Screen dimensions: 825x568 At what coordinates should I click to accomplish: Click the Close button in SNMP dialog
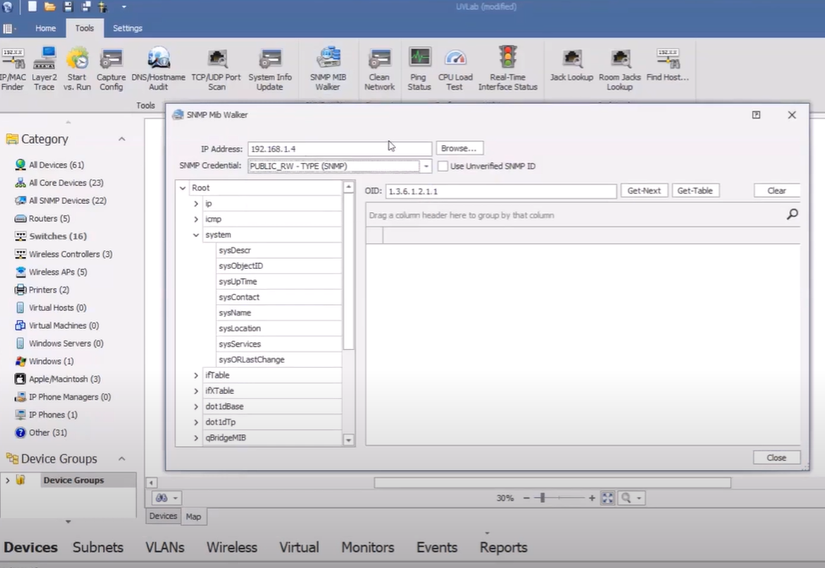pos(777,457)
